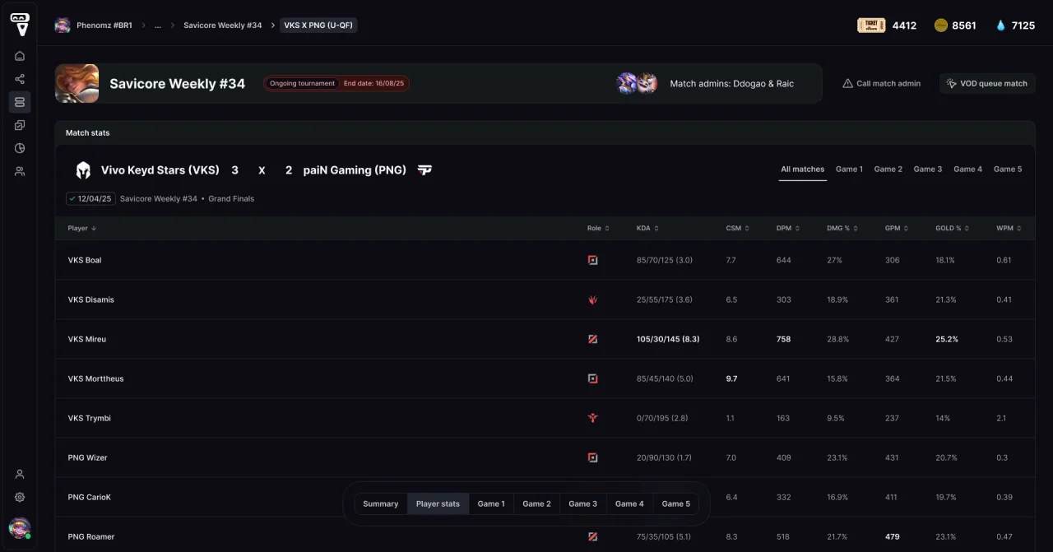1053x552 pixels.
Task: Click the 12/04/25 date badge
Action: click(90, 198)
